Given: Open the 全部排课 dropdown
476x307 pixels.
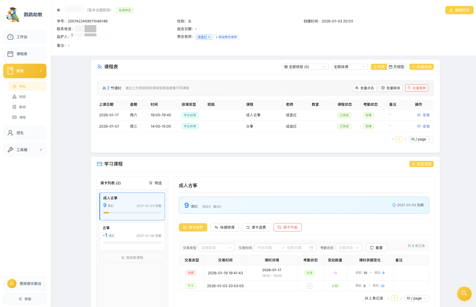Looking at the screenshot, I should click(350, 67).
